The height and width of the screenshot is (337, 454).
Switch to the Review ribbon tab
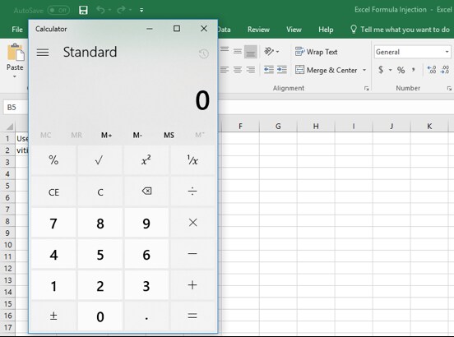tap(258, 30)
